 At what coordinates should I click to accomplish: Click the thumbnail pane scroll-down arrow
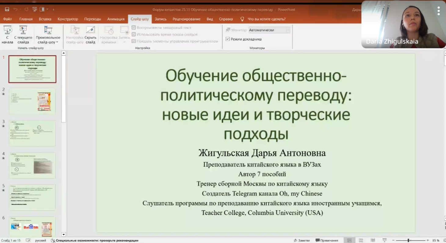point(63,234)
